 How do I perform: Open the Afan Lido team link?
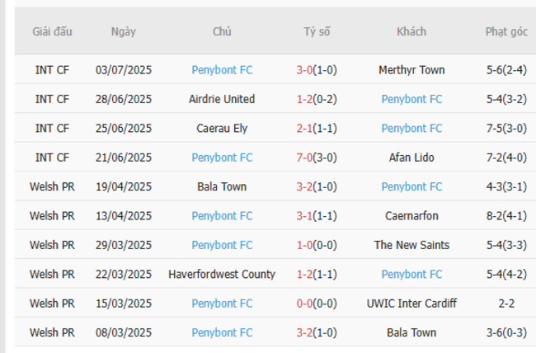pyautogui.click(x=411, y=158)
